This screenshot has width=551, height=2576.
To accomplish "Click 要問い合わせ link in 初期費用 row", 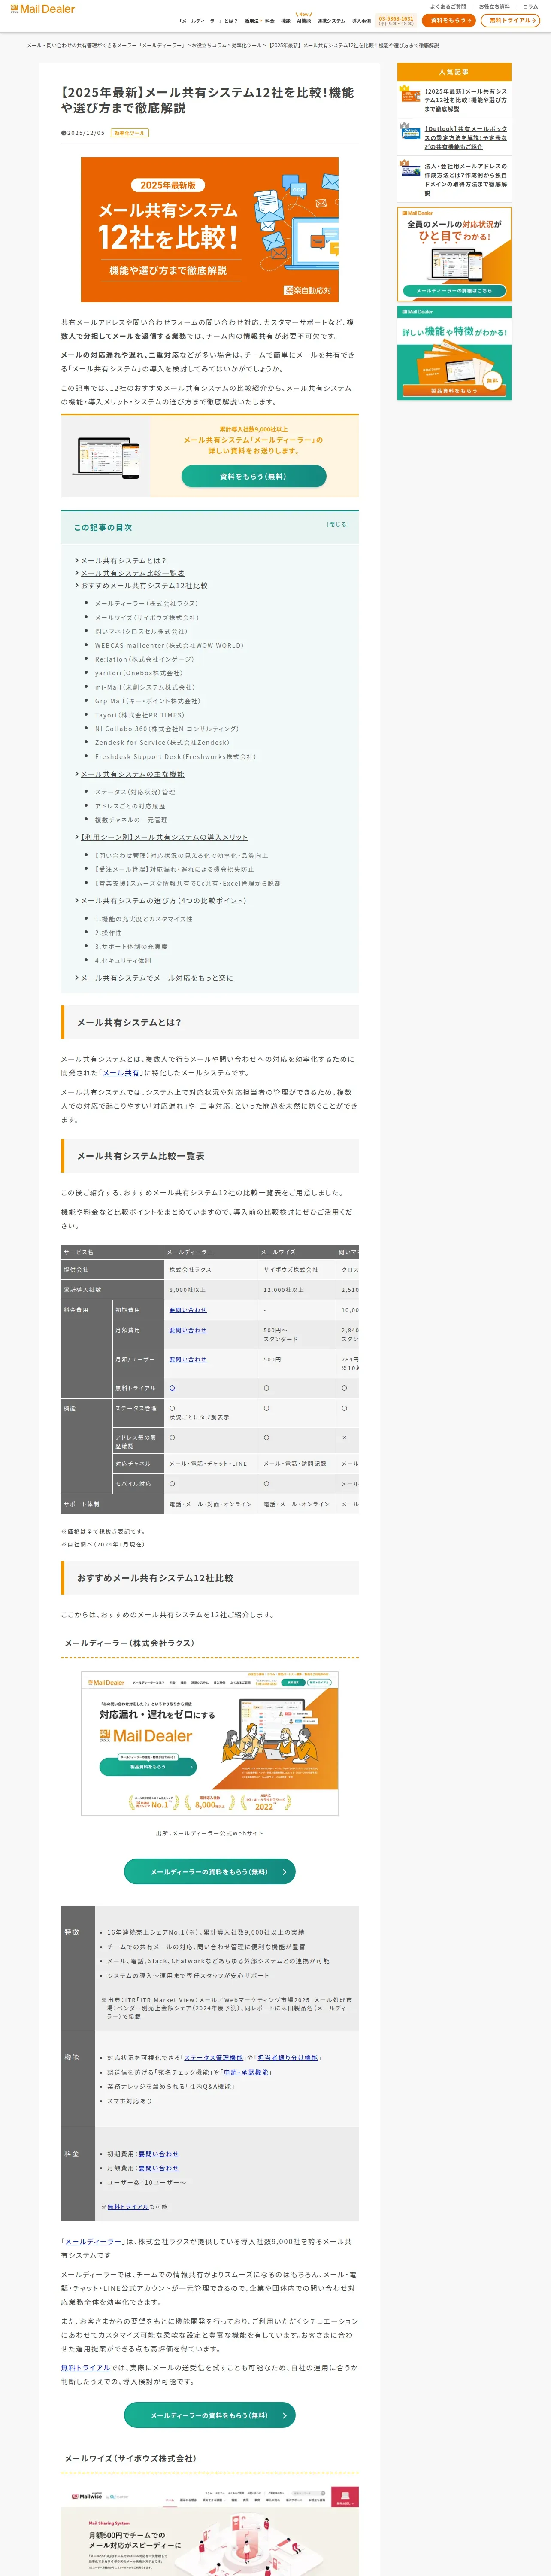I will (x=188, y=1310).
